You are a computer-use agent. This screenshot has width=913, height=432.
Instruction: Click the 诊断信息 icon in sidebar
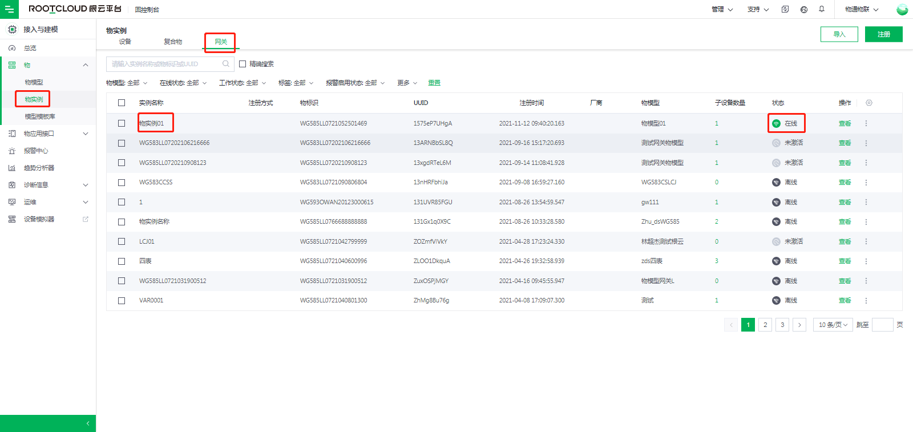(x=12, y=185)
